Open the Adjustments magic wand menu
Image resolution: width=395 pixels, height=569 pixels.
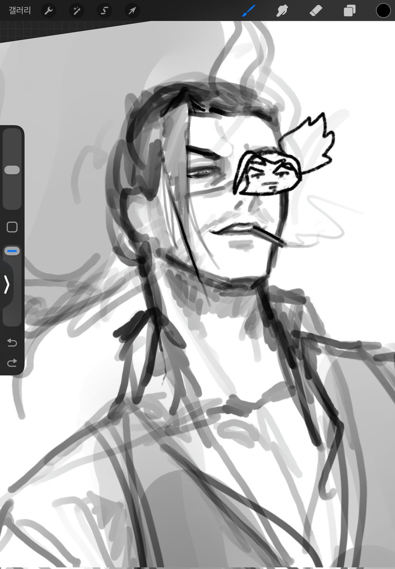[x=76, y=10]
